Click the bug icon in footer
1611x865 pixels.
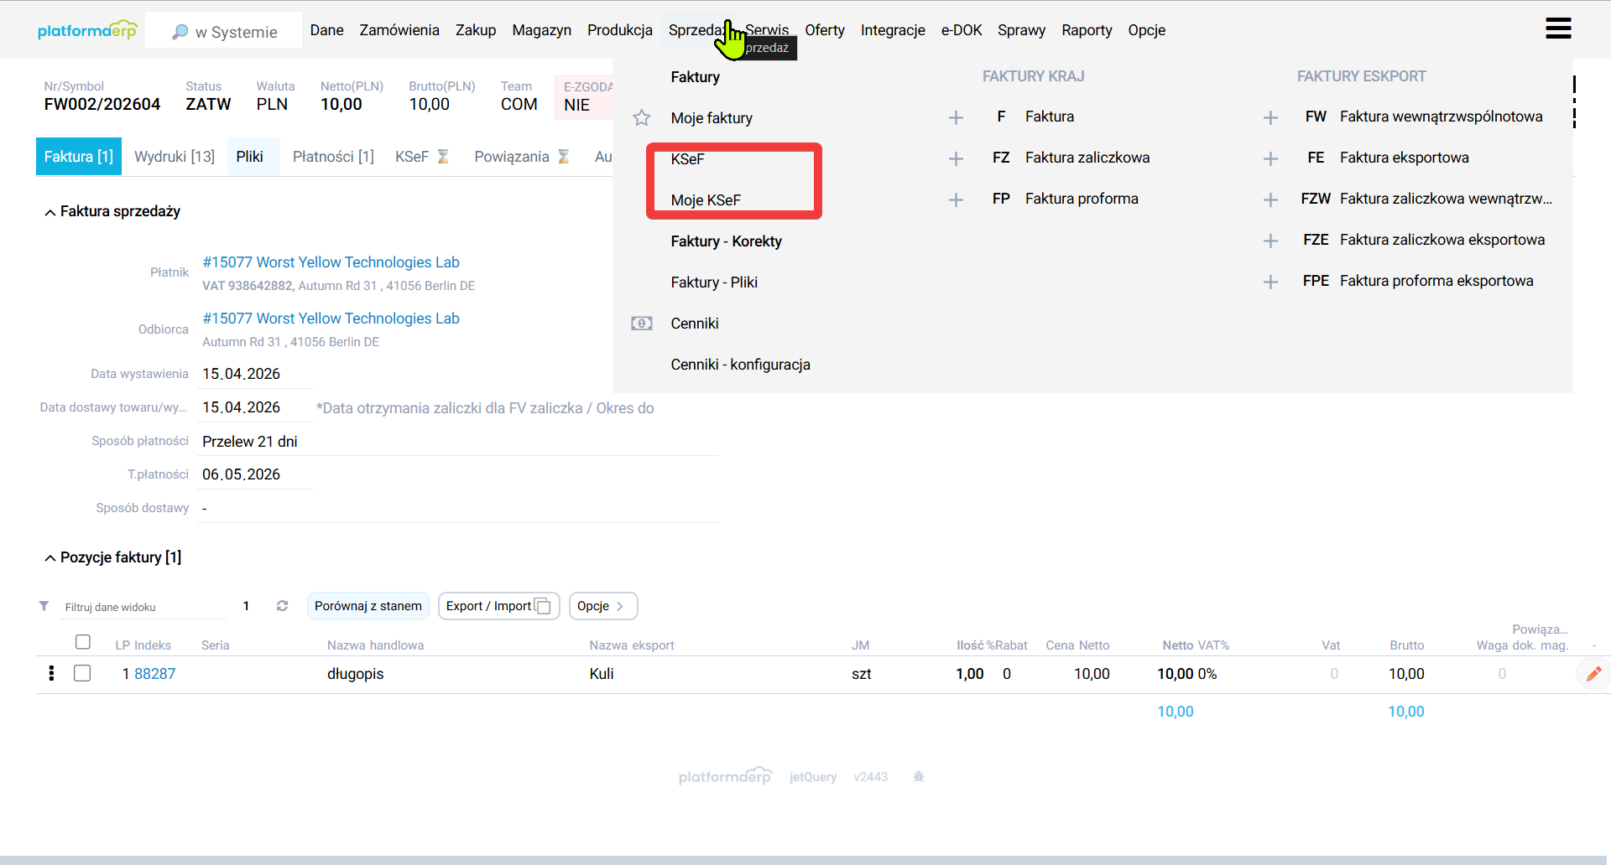[x=919, y=777]
